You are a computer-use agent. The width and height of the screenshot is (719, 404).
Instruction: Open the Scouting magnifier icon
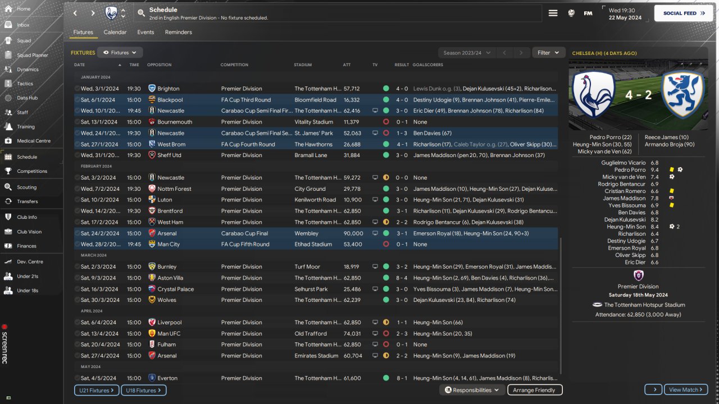(8, 187)
